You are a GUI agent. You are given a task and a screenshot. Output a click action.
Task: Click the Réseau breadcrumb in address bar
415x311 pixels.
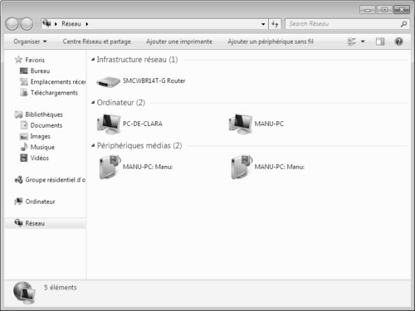click(x=71, y=24)
